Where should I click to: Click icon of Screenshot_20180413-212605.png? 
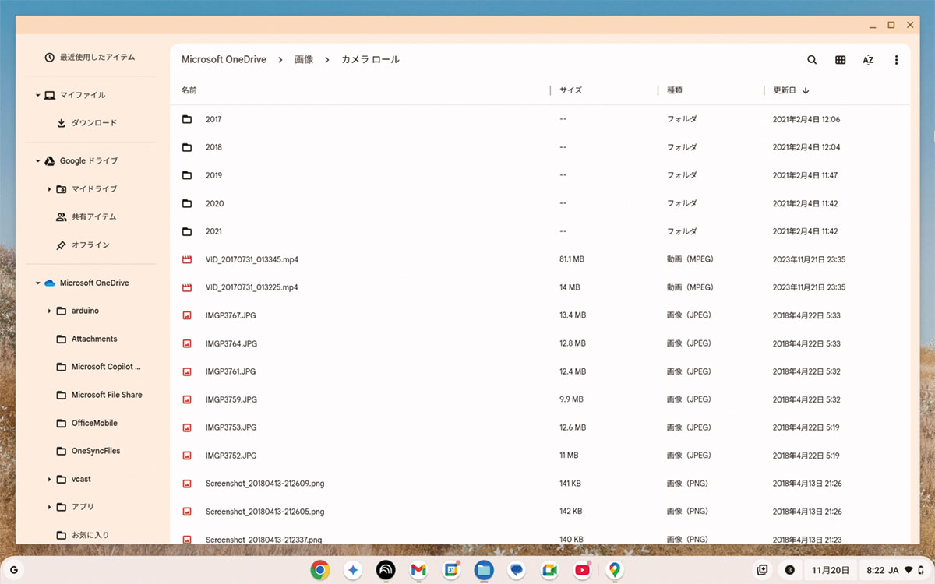[x=187, y=512]
